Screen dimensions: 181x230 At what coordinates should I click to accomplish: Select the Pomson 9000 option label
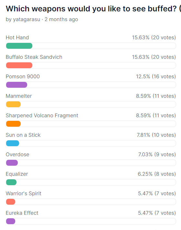[23, 77]
